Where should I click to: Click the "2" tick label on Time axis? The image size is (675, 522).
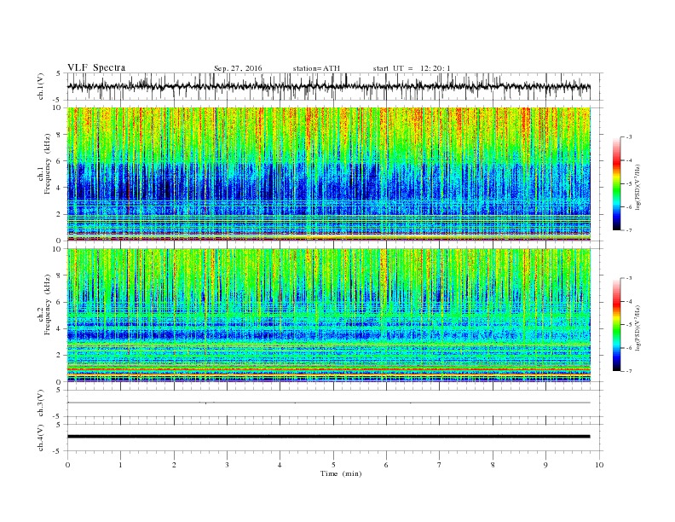click(174, 465)
